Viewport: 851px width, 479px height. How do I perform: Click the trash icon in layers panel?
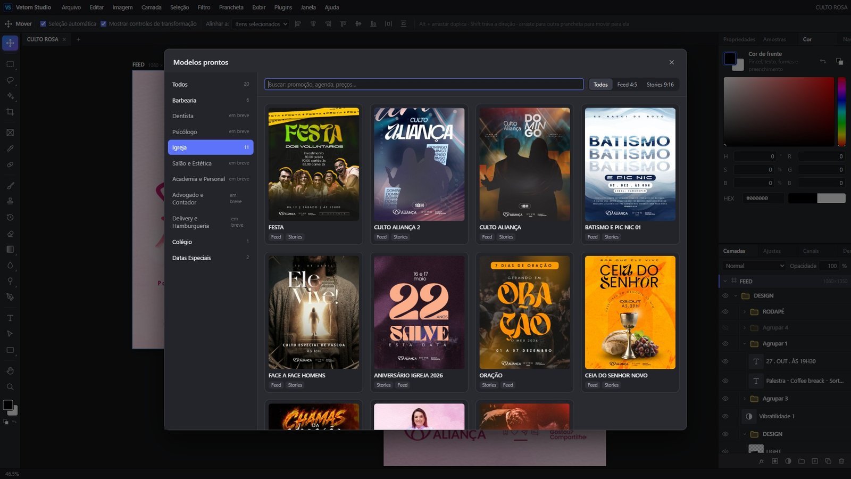coord(841,461)
